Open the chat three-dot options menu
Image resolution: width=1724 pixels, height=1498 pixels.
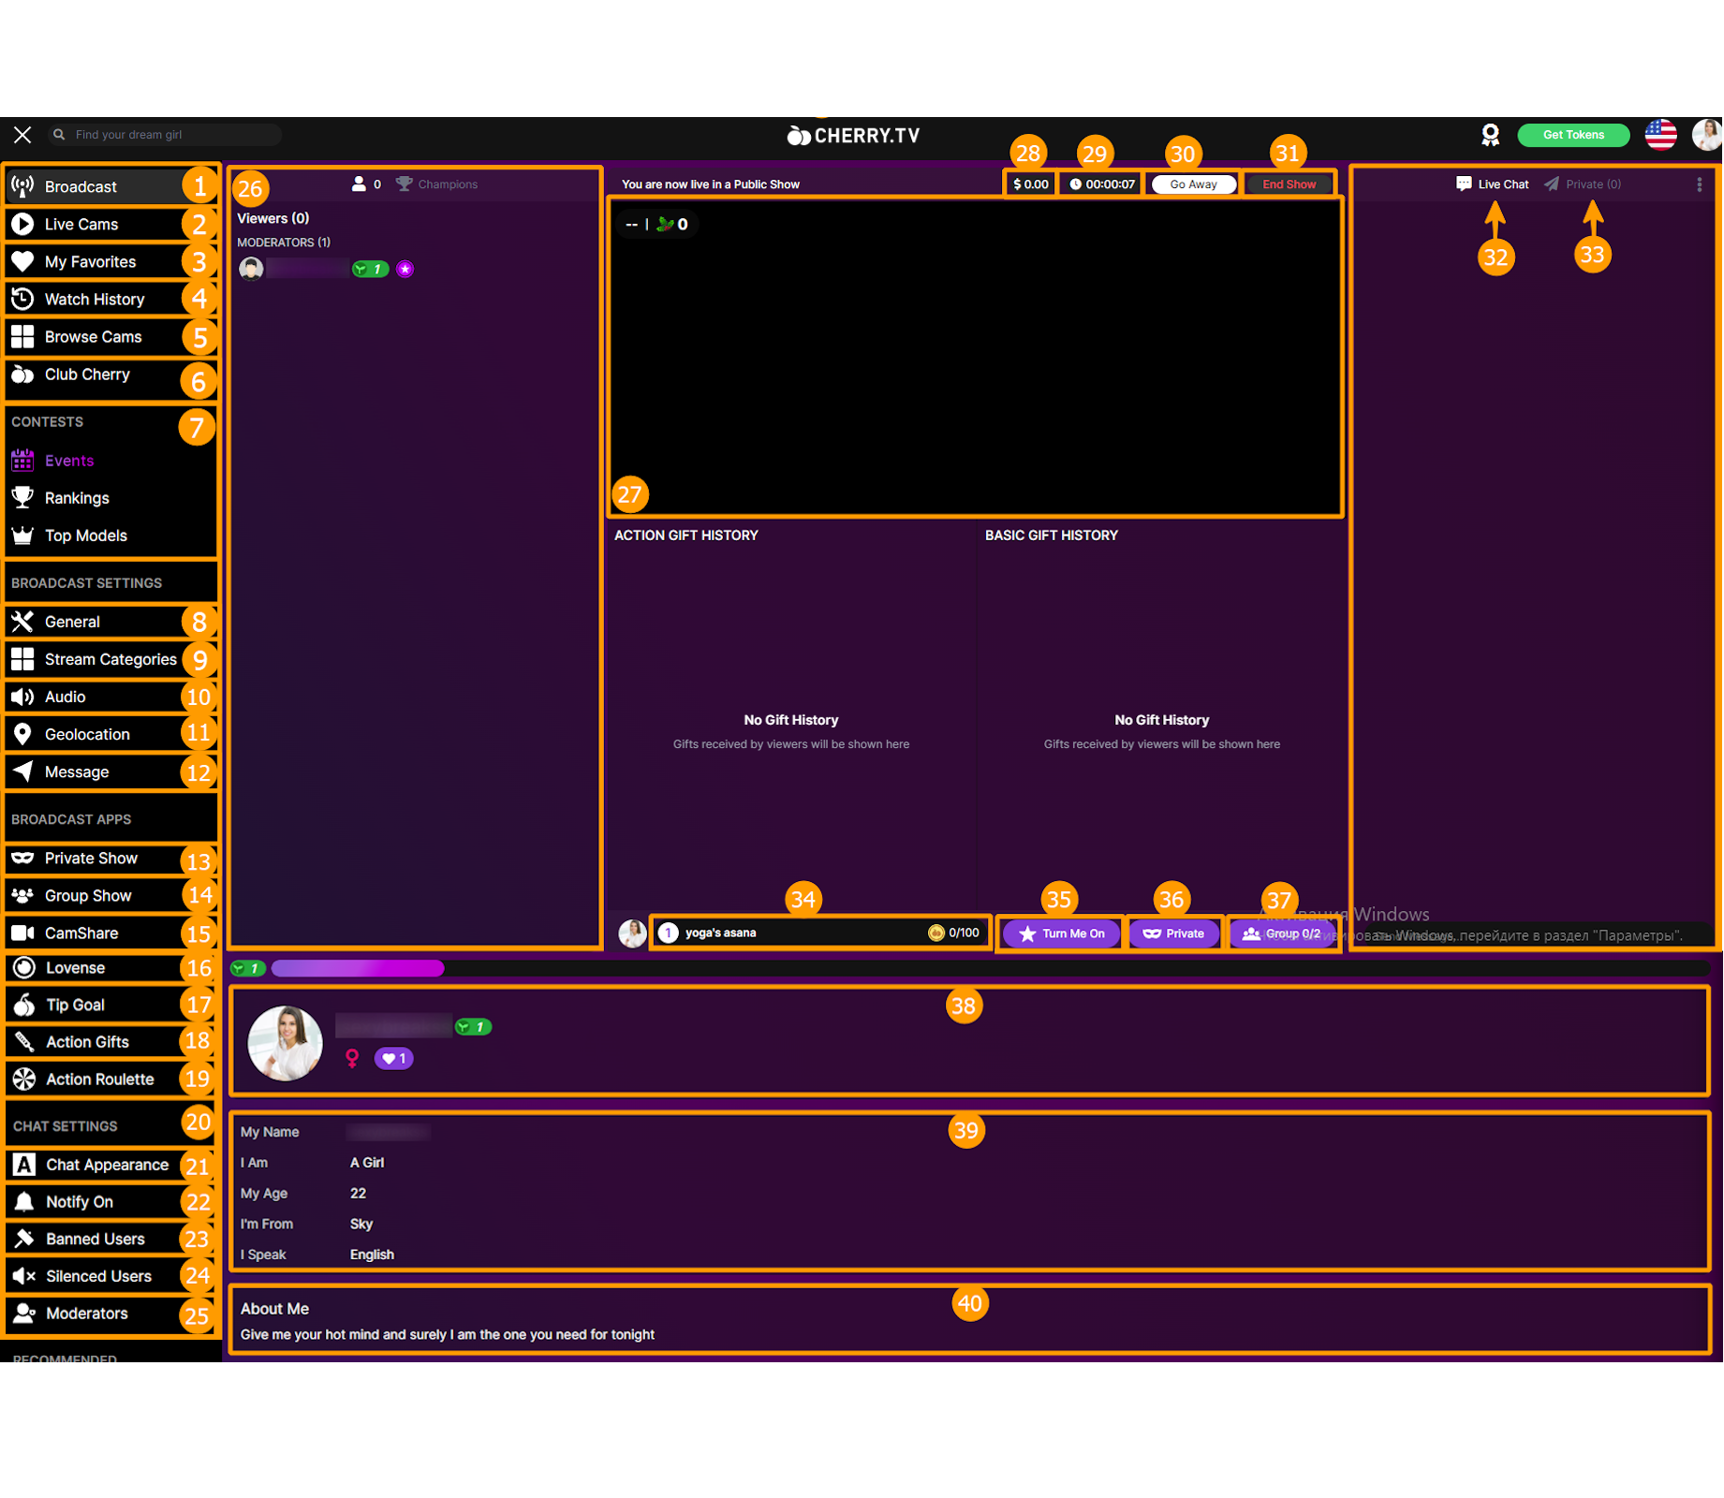click(1699, 184)
